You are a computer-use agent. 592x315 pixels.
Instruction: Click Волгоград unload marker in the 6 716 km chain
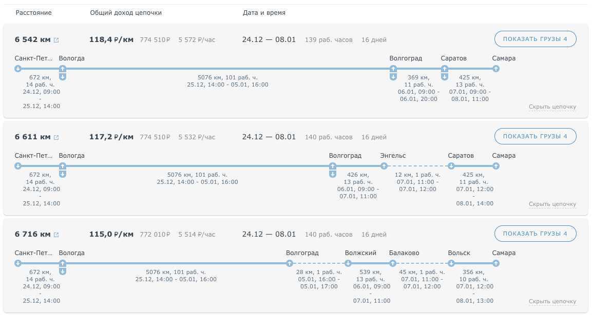(290, 263)
